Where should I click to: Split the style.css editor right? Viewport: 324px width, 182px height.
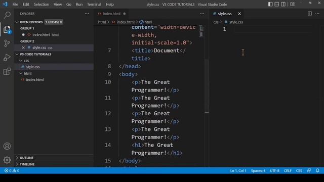(309, 14)
